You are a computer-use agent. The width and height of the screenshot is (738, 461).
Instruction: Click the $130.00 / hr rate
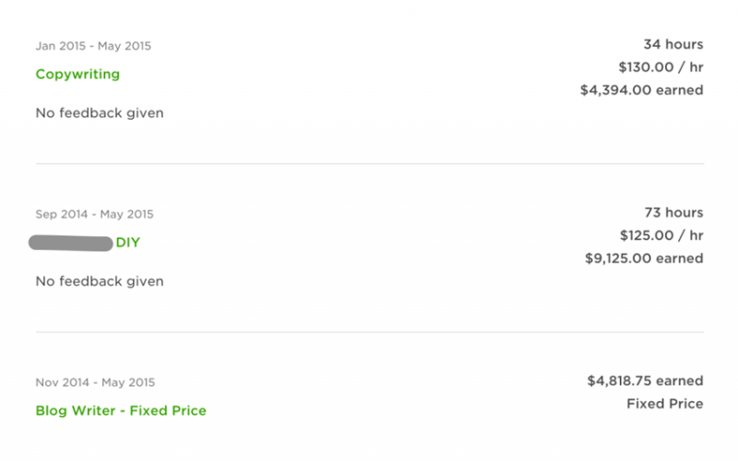[661, 67]
